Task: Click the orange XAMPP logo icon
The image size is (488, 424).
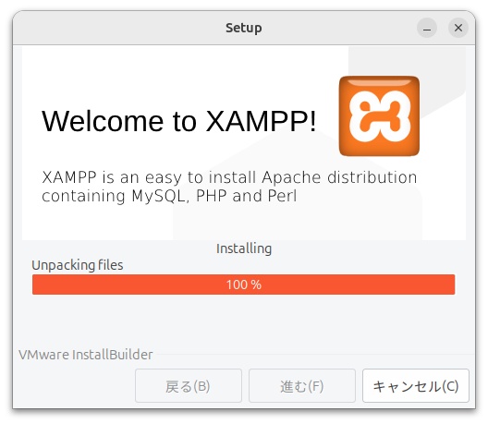Action: click(x=379, y=116)
